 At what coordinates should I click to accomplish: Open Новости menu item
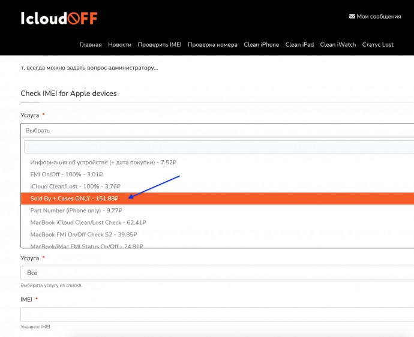(x=119, y=45)
